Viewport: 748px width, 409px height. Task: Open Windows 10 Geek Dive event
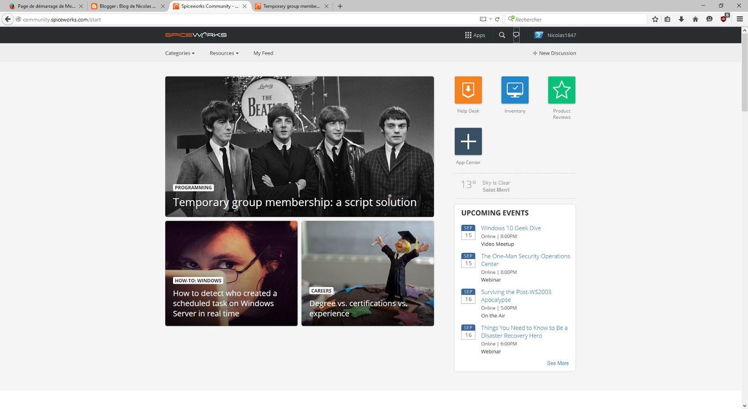coord(511,228)
